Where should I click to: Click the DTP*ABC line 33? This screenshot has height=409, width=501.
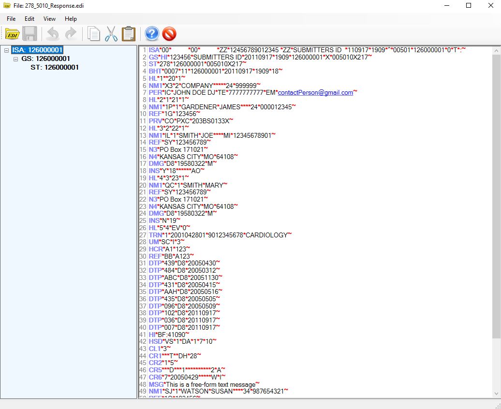pyautogui.click(x=186, y=278)
